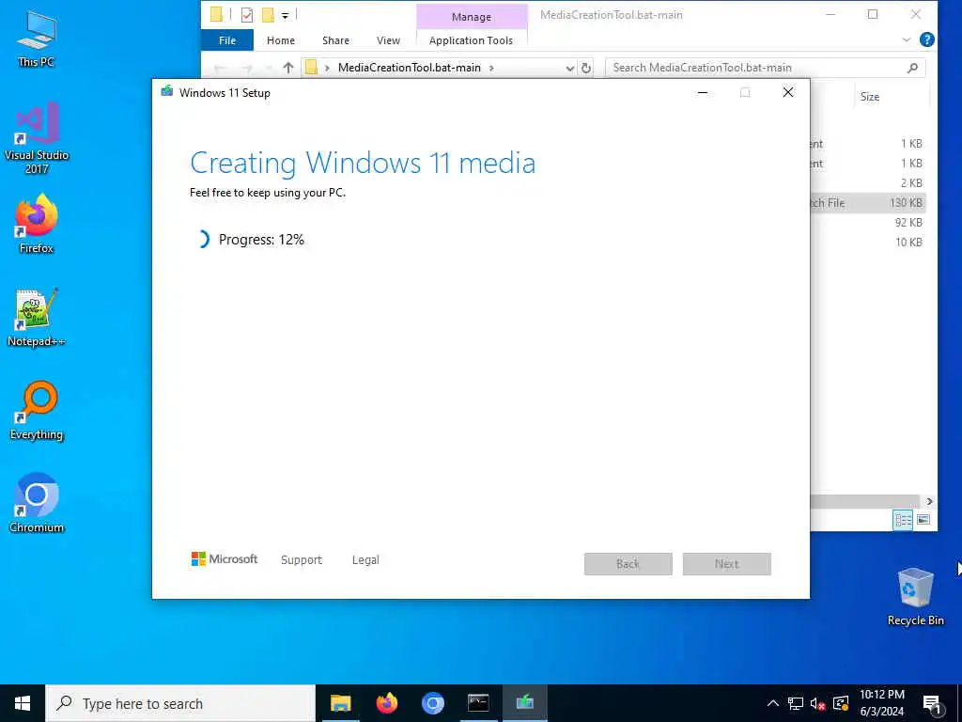Select the Manage contextual tab
Viewport: 962px width, 722px height.
[472, 17]
